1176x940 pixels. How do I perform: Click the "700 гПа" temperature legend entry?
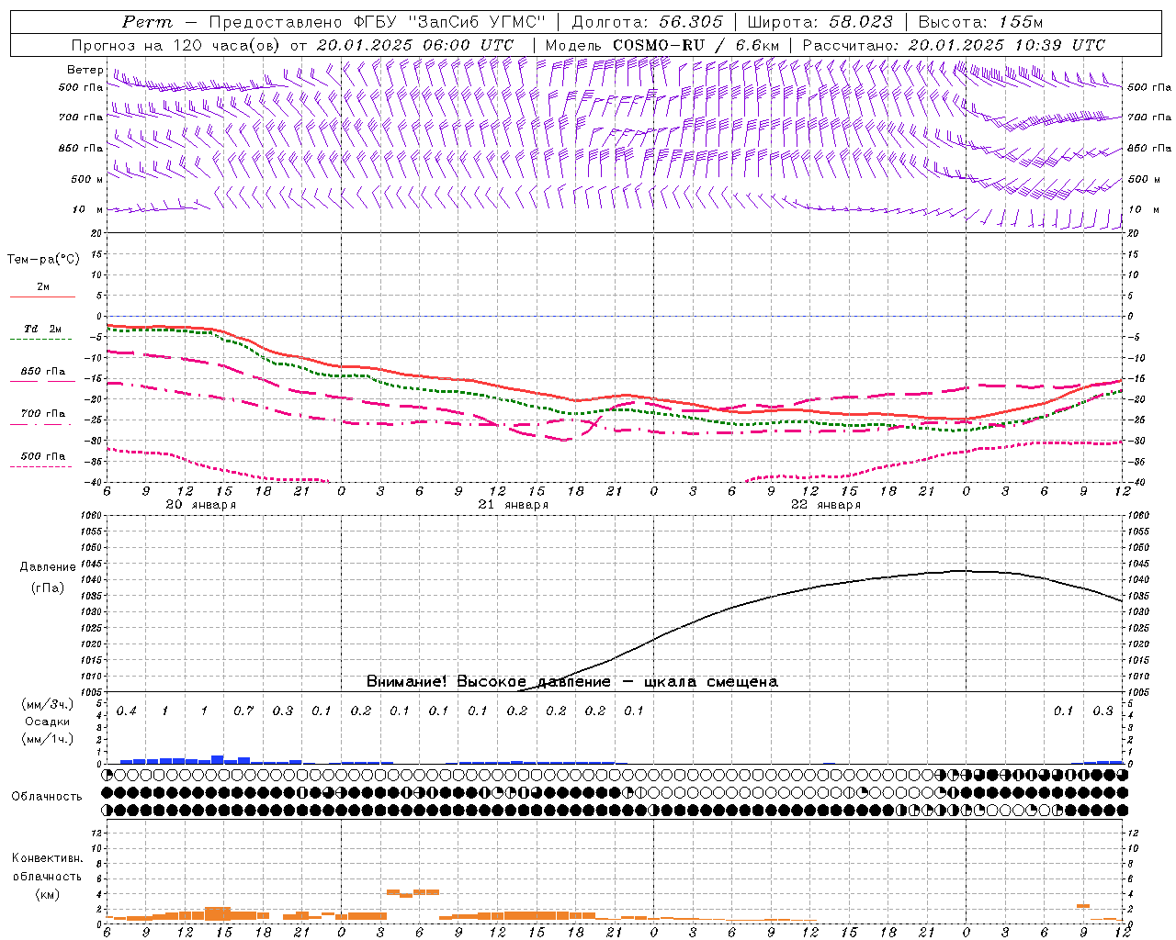click(43, 414)
